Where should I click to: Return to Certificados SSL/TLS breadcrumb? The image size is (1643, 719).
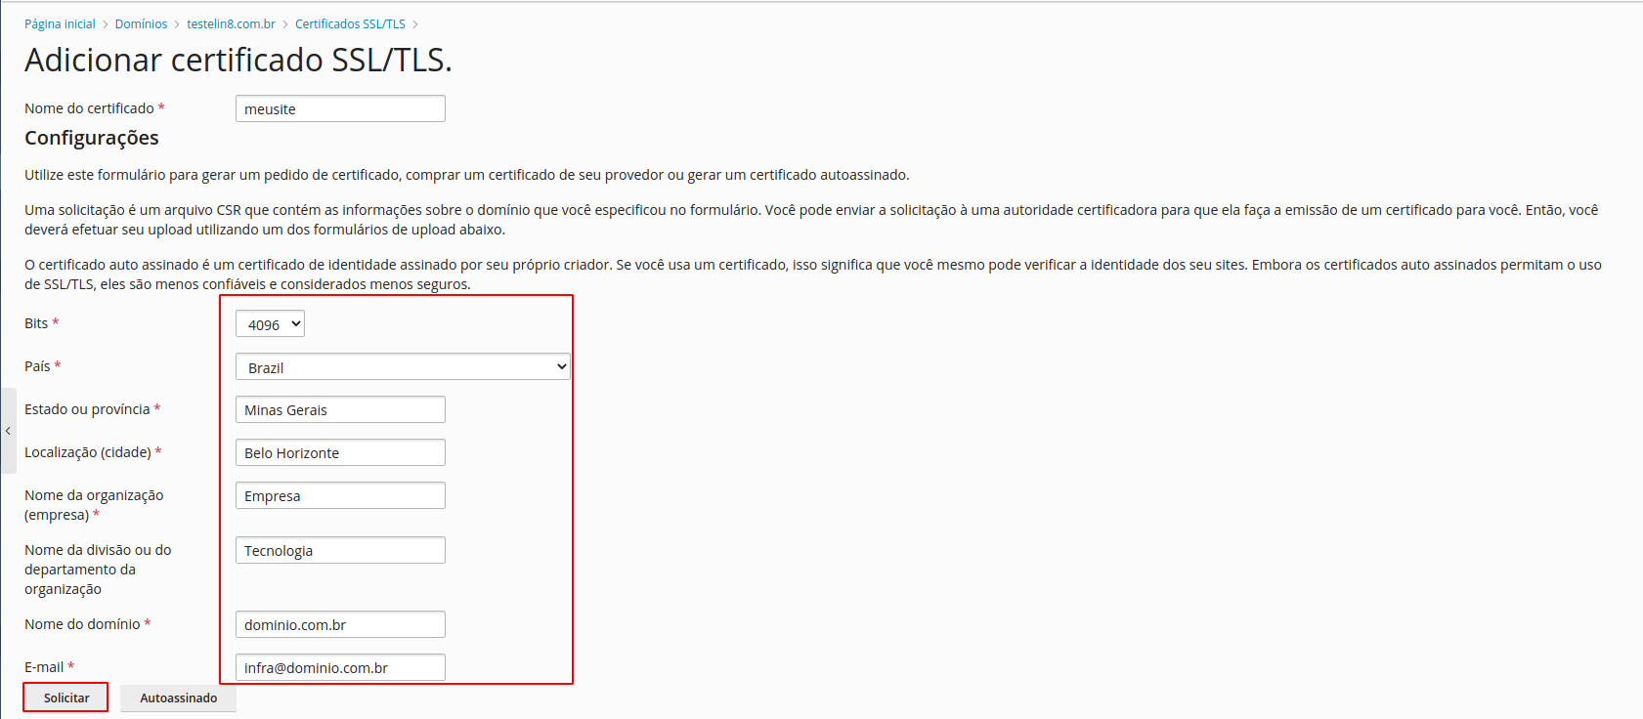(x=350, y=24)
